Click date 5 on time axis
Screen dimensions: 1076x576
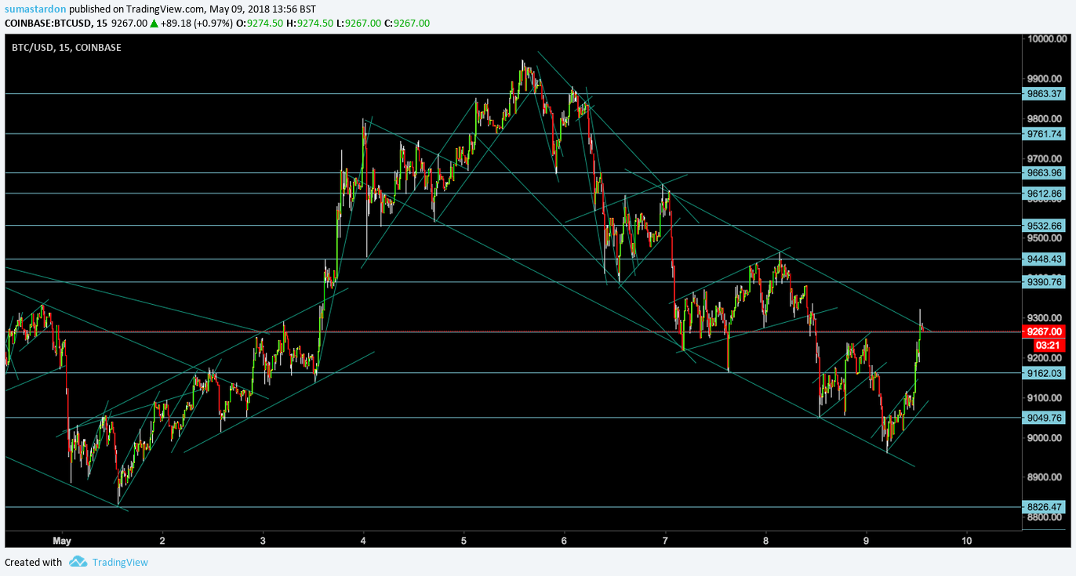pyautogui.click(x=464, y=541)
